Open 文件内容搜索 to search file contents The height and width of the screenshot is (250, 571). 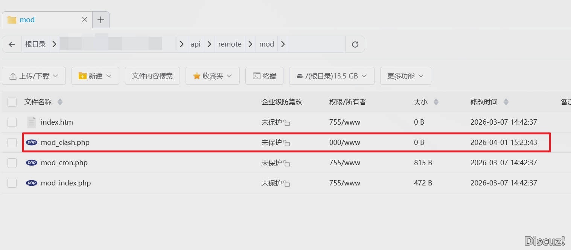coord(152,75)
